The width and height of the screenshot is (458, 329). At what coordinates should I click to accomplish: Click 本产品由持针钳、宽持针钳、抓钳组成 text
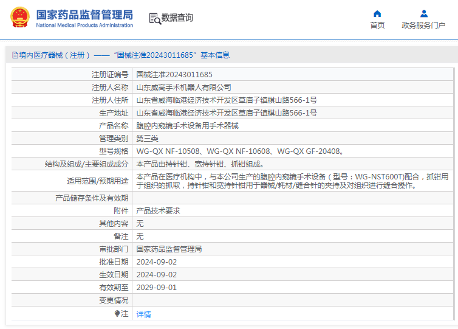(200, 164)
